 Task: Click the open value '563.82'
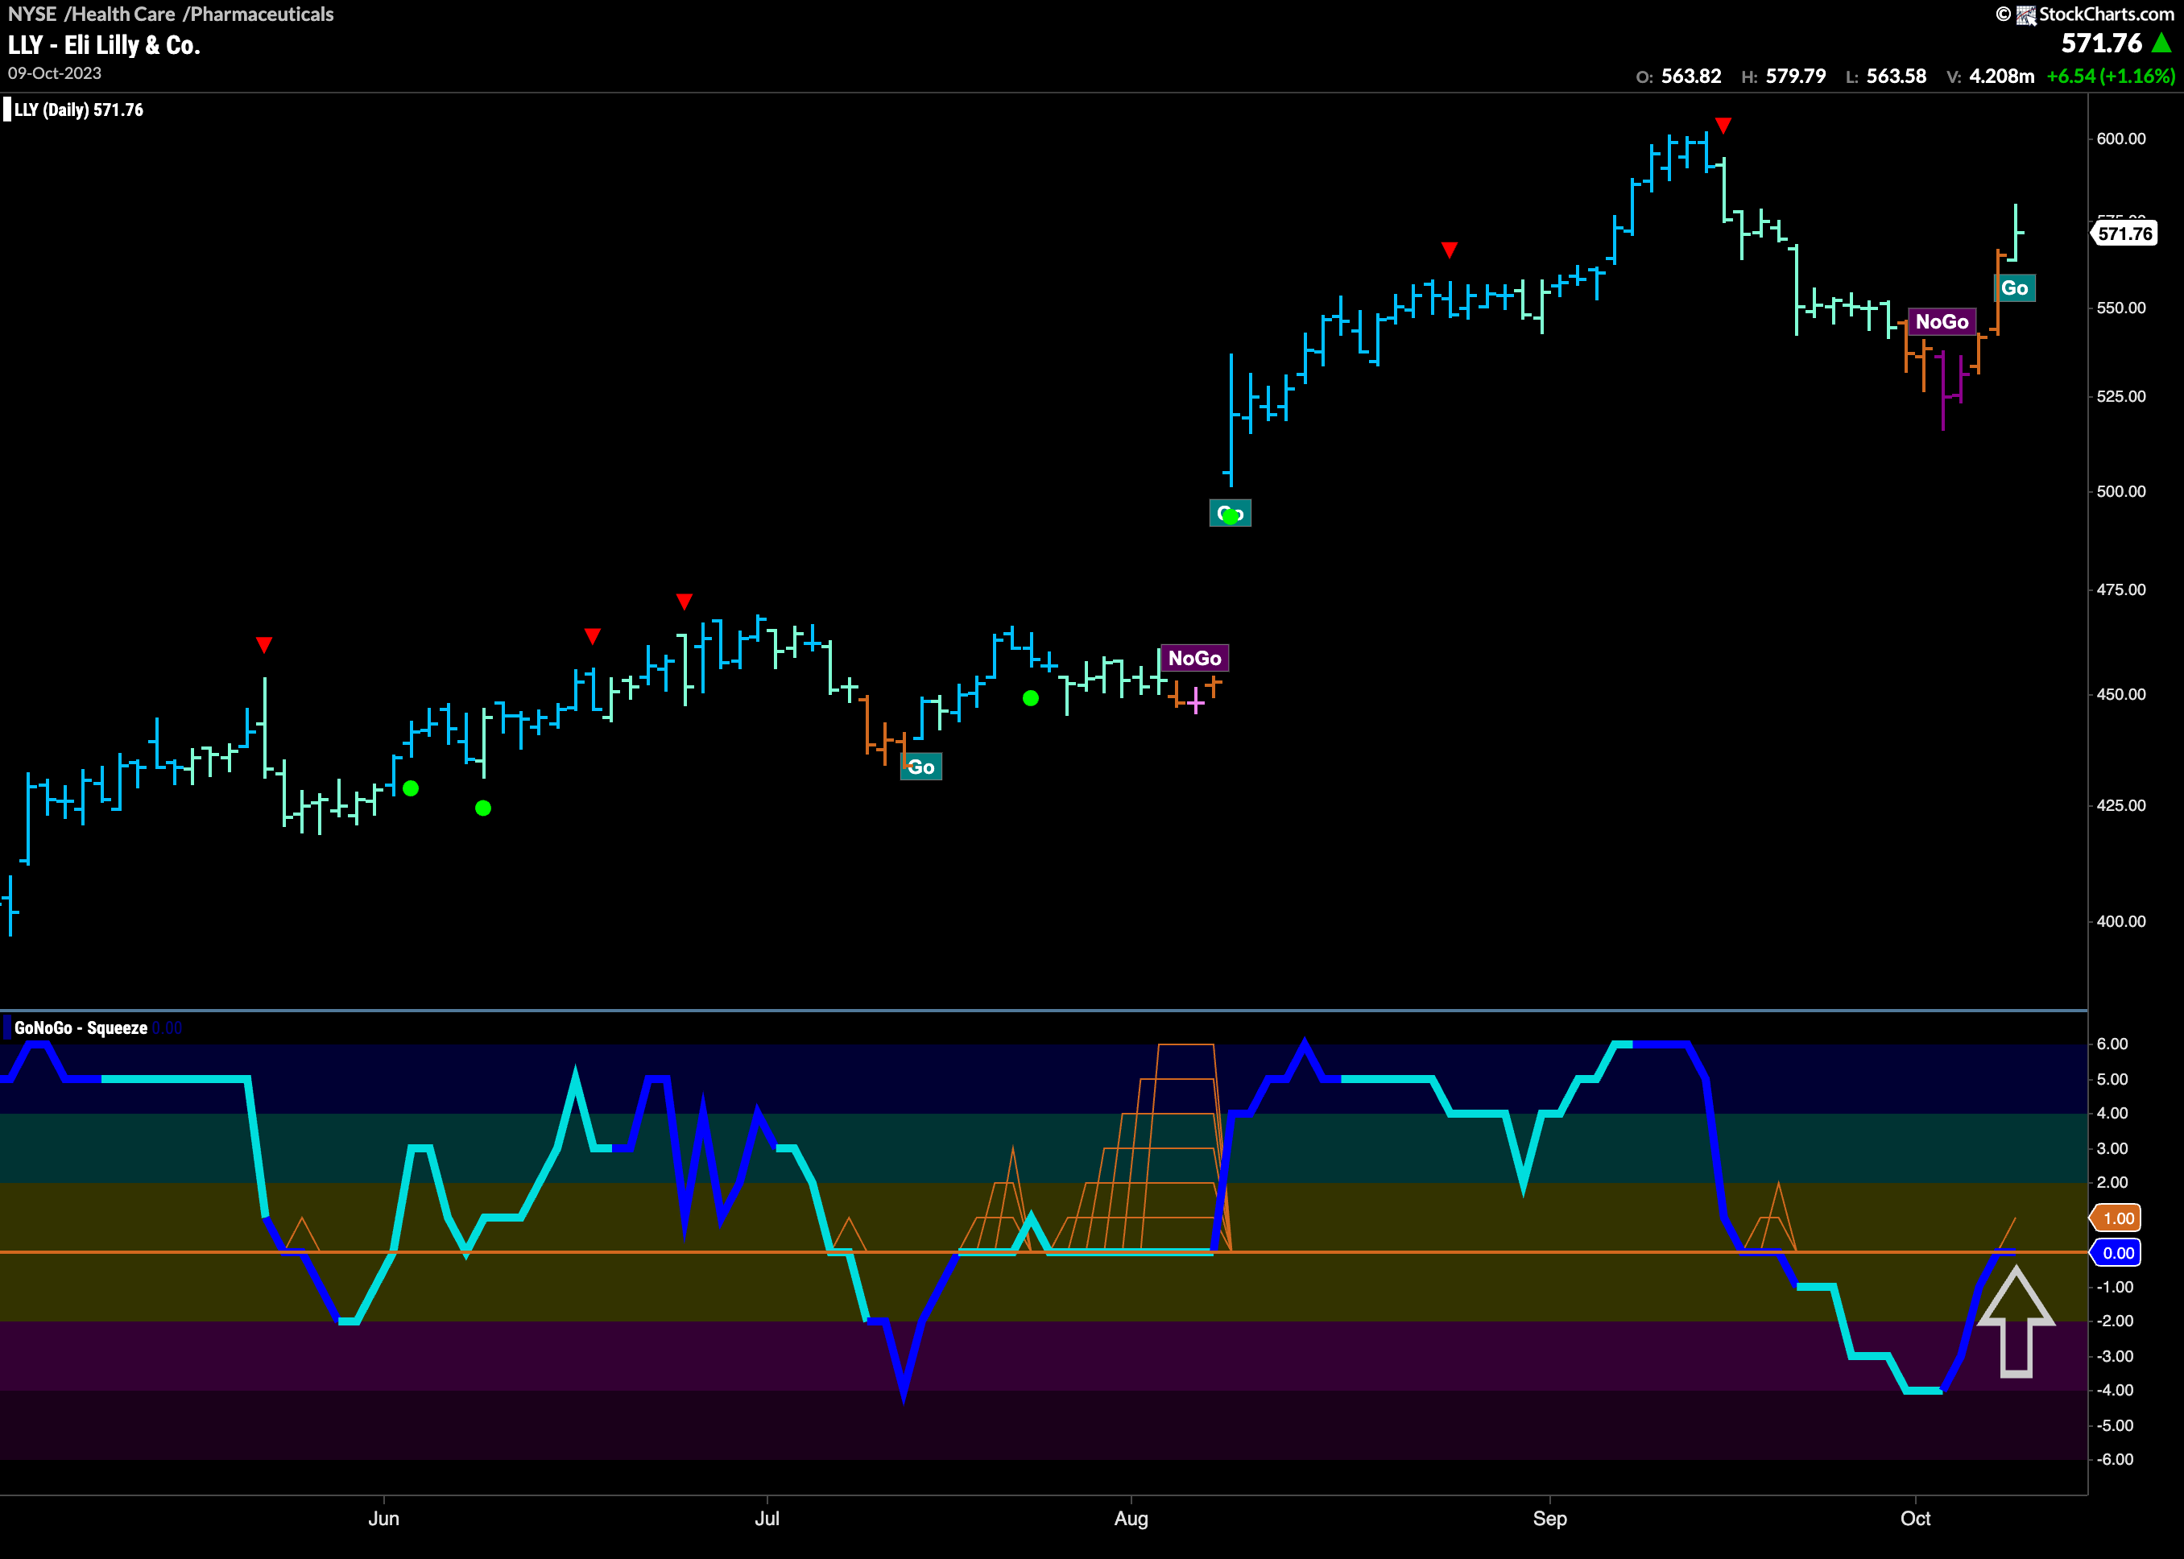pyautogui.click(x=1691, y=76)
